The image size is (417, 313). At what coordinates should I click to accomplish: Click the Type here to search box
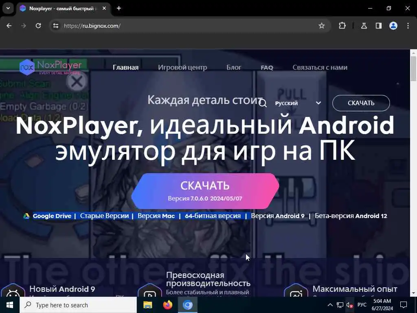click(78, 305)
